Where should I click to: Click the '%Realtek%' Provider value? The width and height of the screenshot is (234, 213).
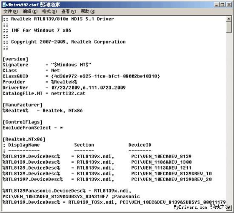(64, 82)
